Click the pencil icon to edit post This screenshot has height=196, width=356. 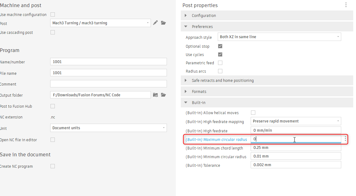click(155, 23)
